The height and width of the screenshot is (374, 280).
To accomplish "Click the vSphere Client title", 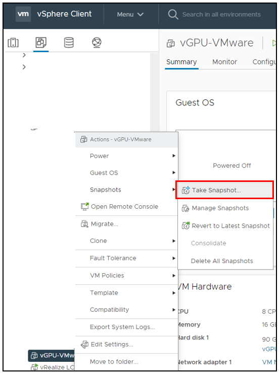I will point(64,14).
